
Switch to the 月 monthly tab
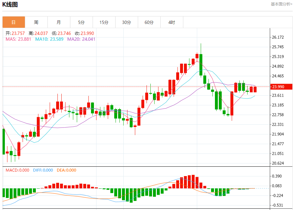click(x=59, y=22)
